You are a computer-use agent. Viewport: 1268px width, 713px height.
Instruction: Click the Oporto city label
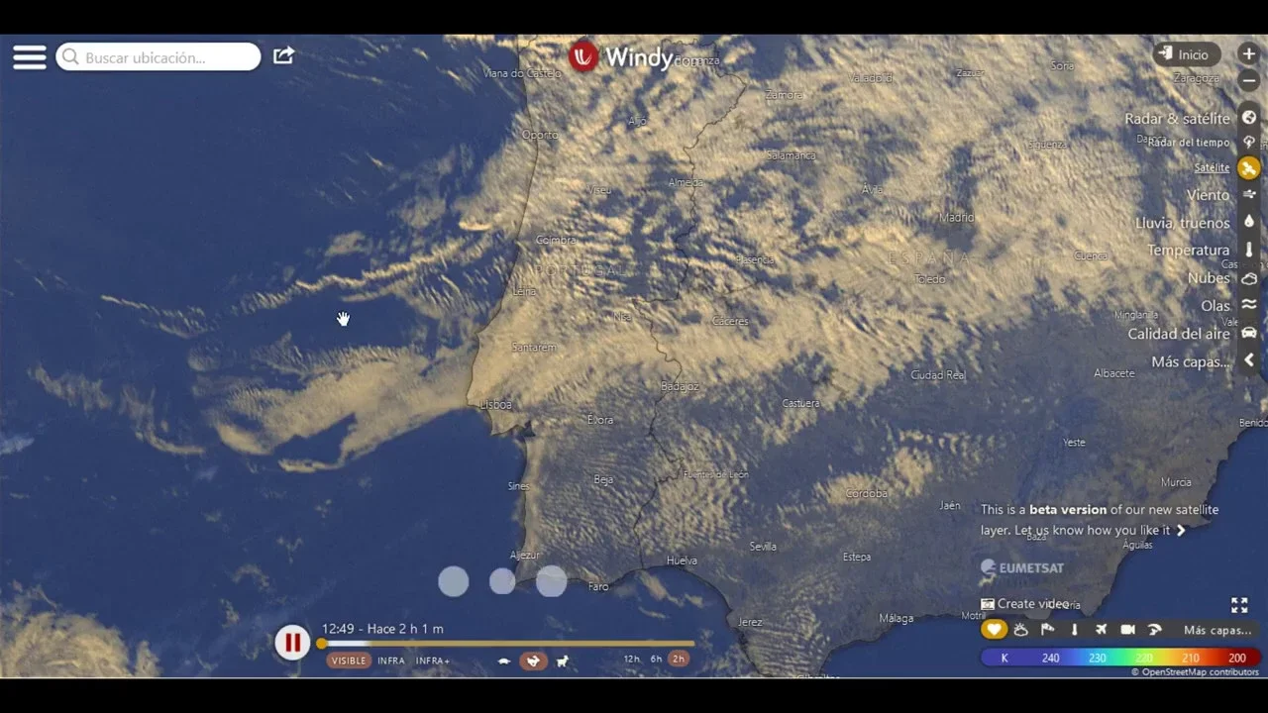tap(540, 135)
